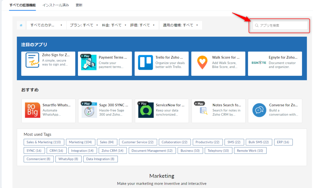Click the magnifier icon in the search box
313x188 pixels.
pos(257,25)
